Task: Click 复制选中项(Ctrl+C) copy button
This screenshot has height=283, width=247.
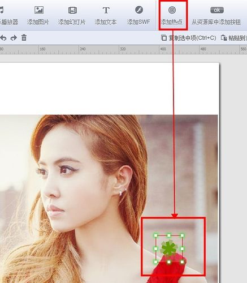Action: point(188,38)
